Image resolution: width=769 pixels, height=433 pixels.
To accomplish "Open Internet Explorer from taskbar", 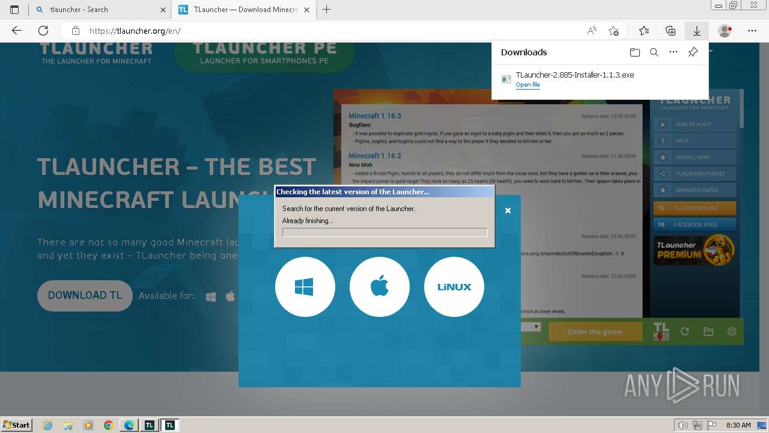I will tap(48, 425).
